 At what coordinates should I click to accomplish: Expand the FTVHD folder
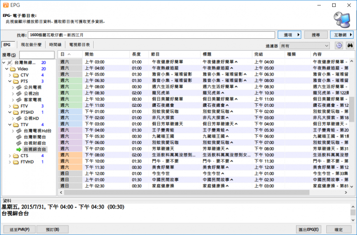coord(10,162)
